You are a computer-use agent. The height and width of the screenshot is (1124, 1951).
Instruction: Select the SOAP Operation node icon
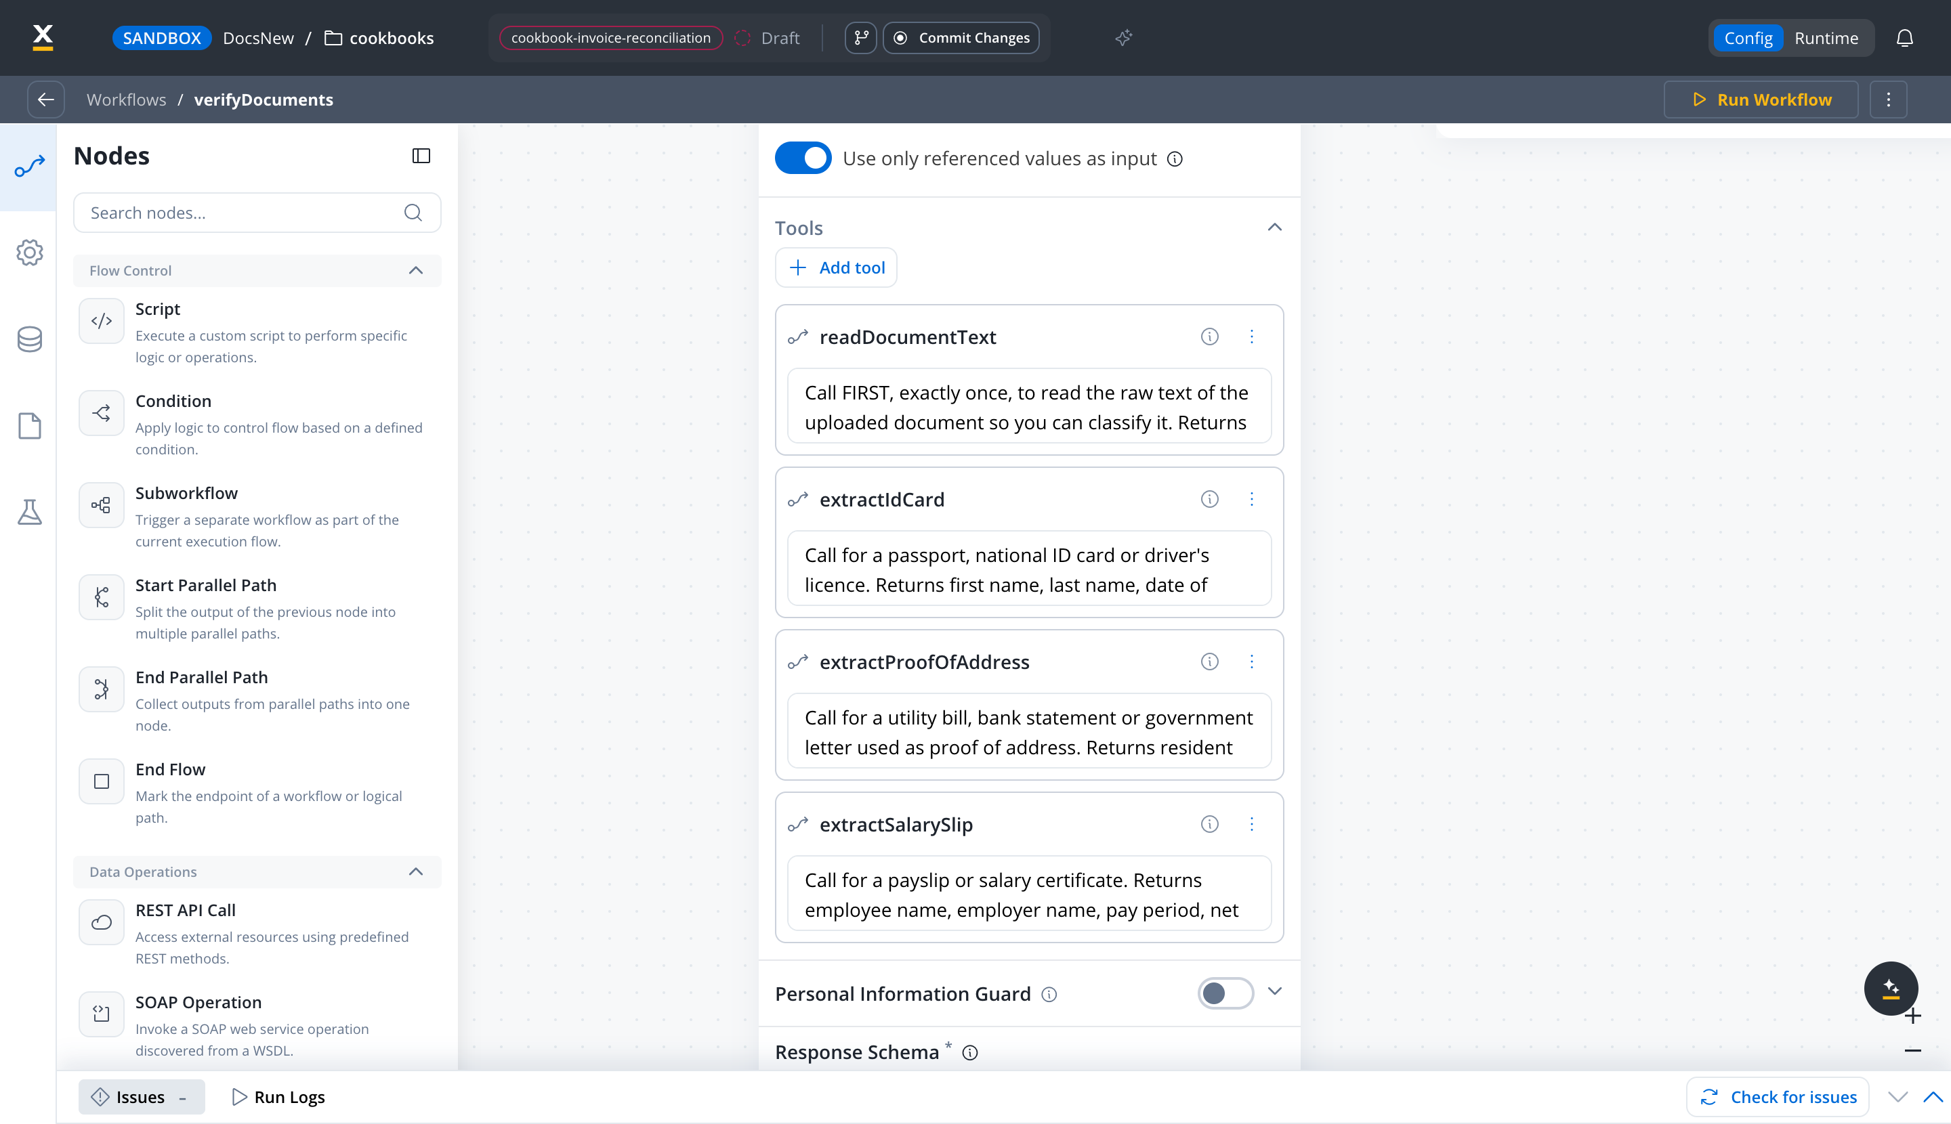[101, 1014]
